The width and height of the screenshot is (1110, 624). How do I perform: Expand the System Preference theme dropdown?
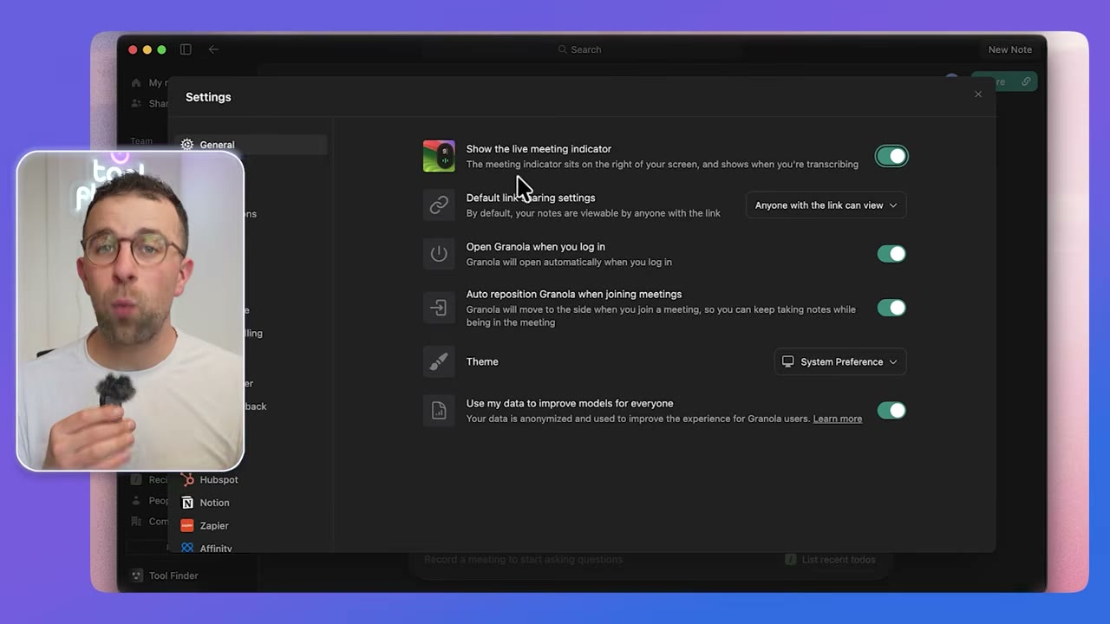(x=840, y=361)
